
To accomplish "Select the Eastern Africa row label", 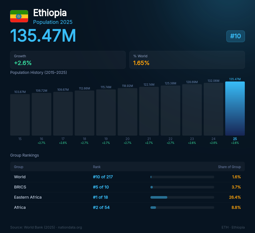I will tap(28, 197).
